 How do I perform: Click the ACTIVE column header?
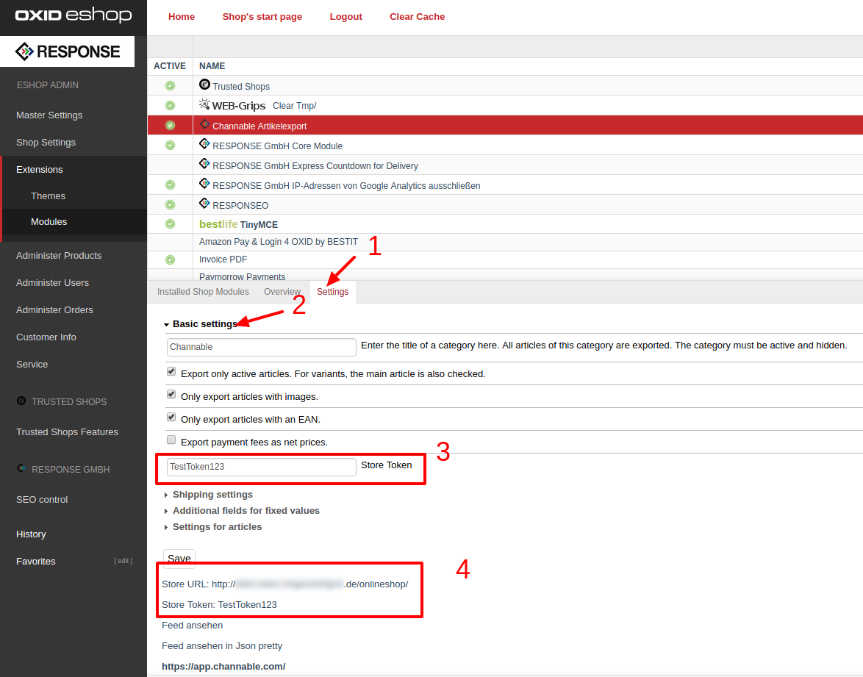(170, 66)
